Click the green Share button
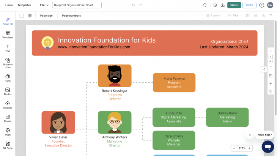Screen dimensions: 277x156 [234, 5]
